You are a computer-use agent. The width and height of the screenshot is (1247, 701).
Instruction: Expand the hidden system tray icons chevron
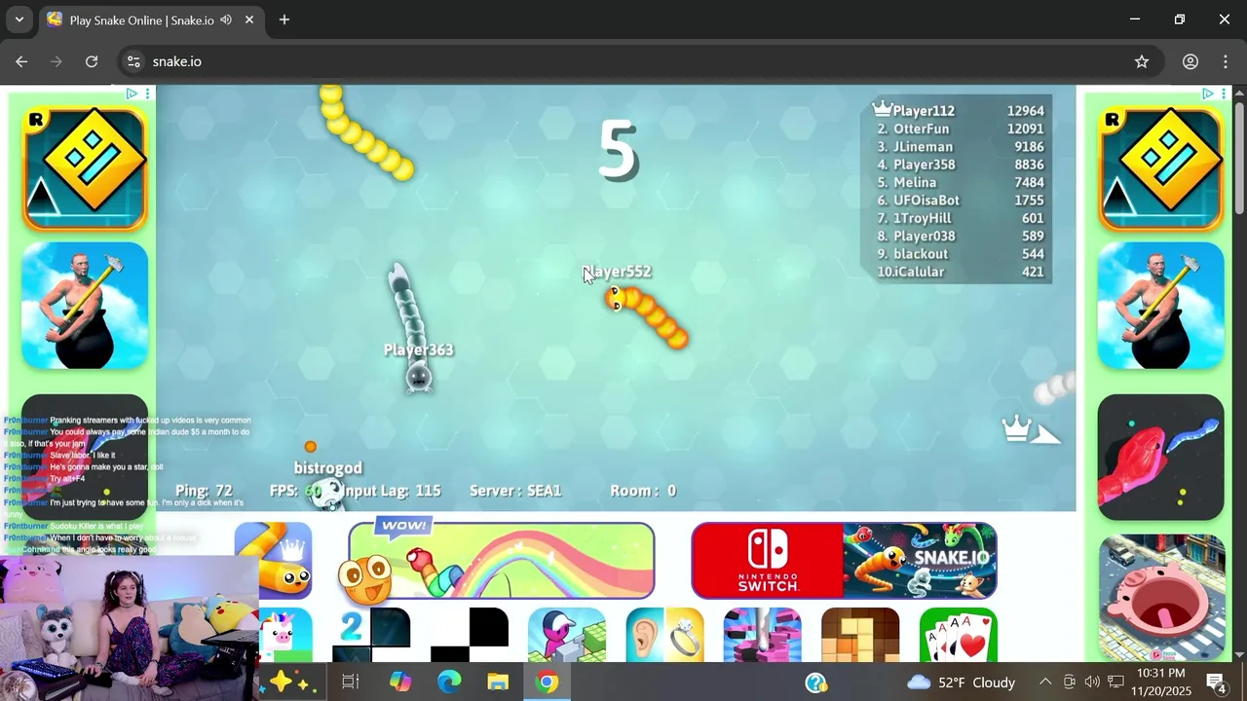[1045, 683]
